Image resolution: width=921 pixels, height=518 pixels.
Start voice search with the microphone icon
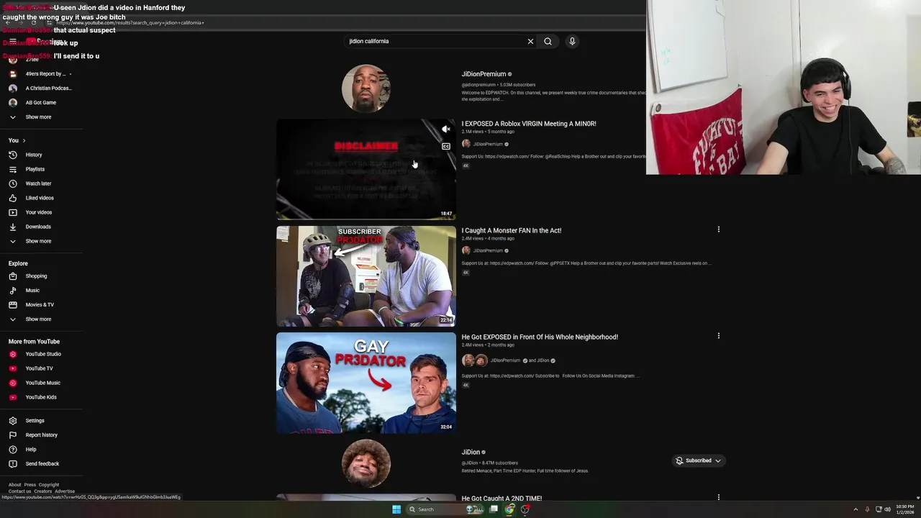click(572, 41)
